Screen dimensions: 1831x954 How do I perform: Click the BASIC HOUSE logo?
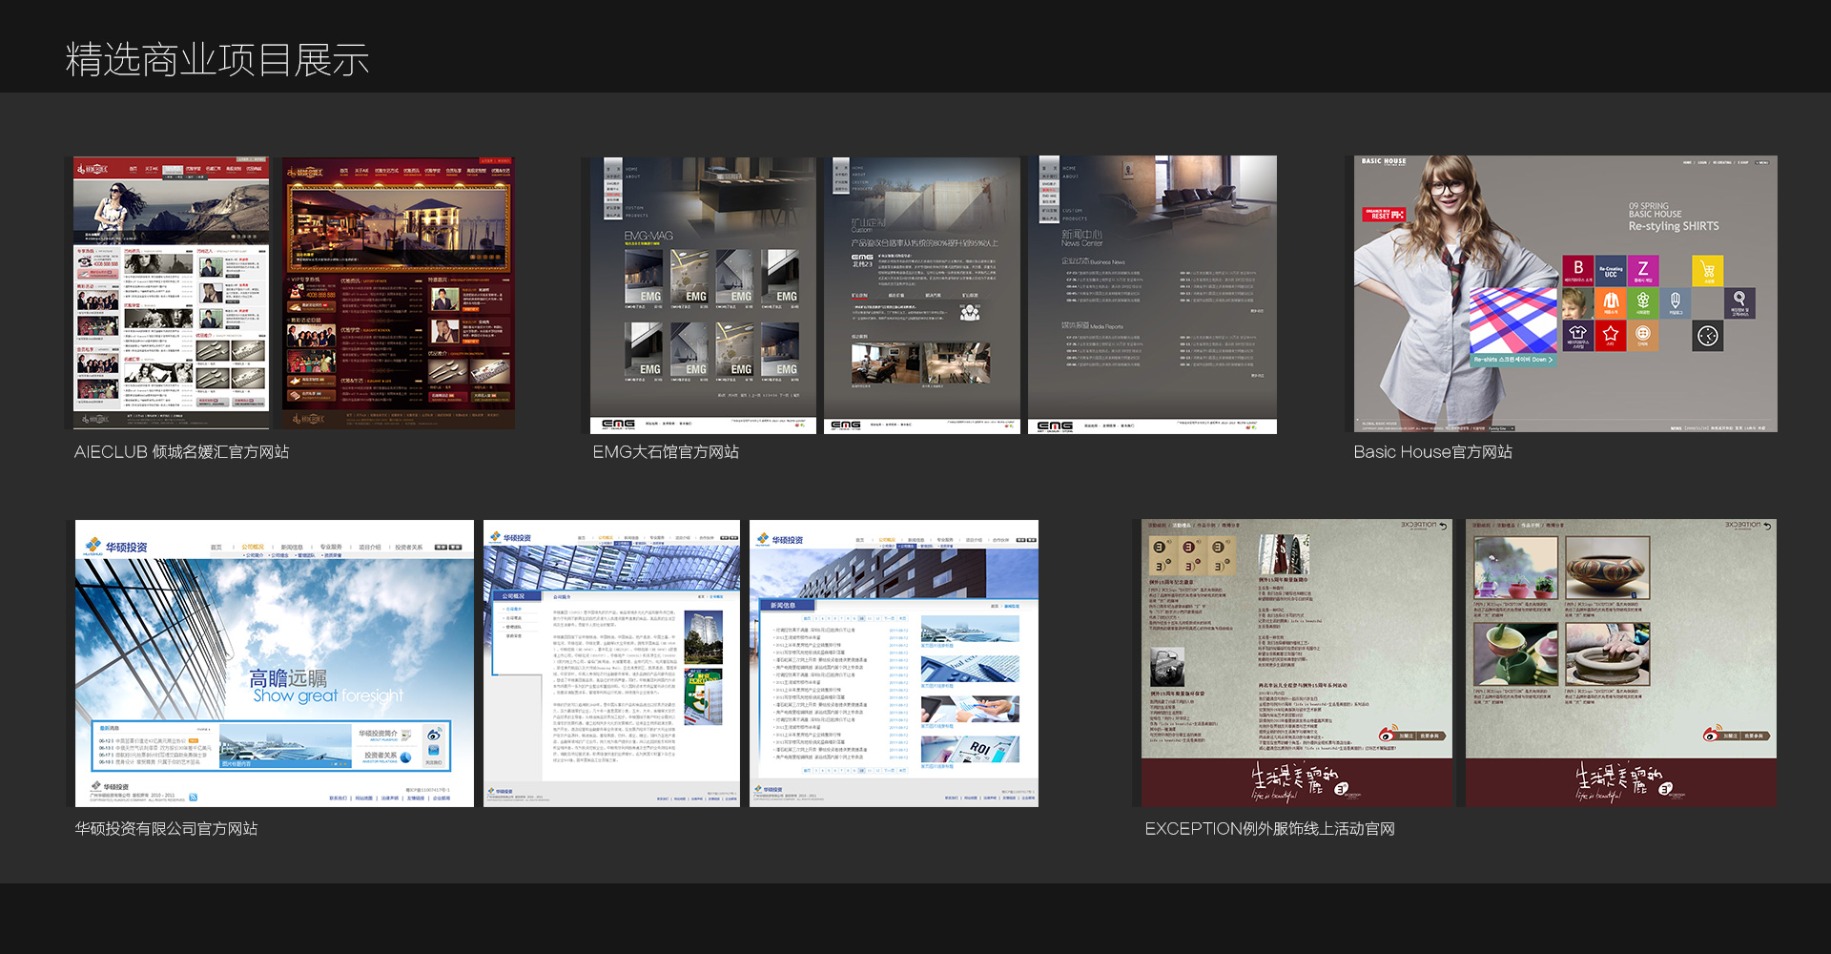pyautogui.click(x=1383, y=162)
